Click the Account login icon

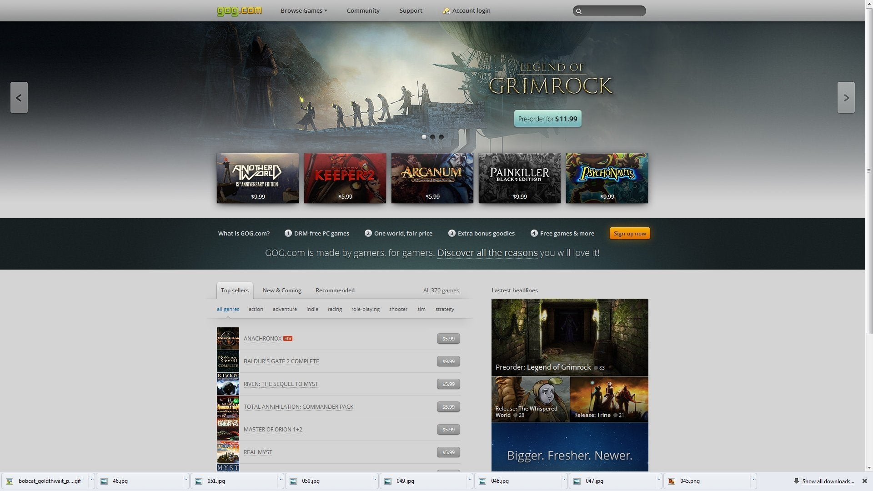[x=446, y=10]
